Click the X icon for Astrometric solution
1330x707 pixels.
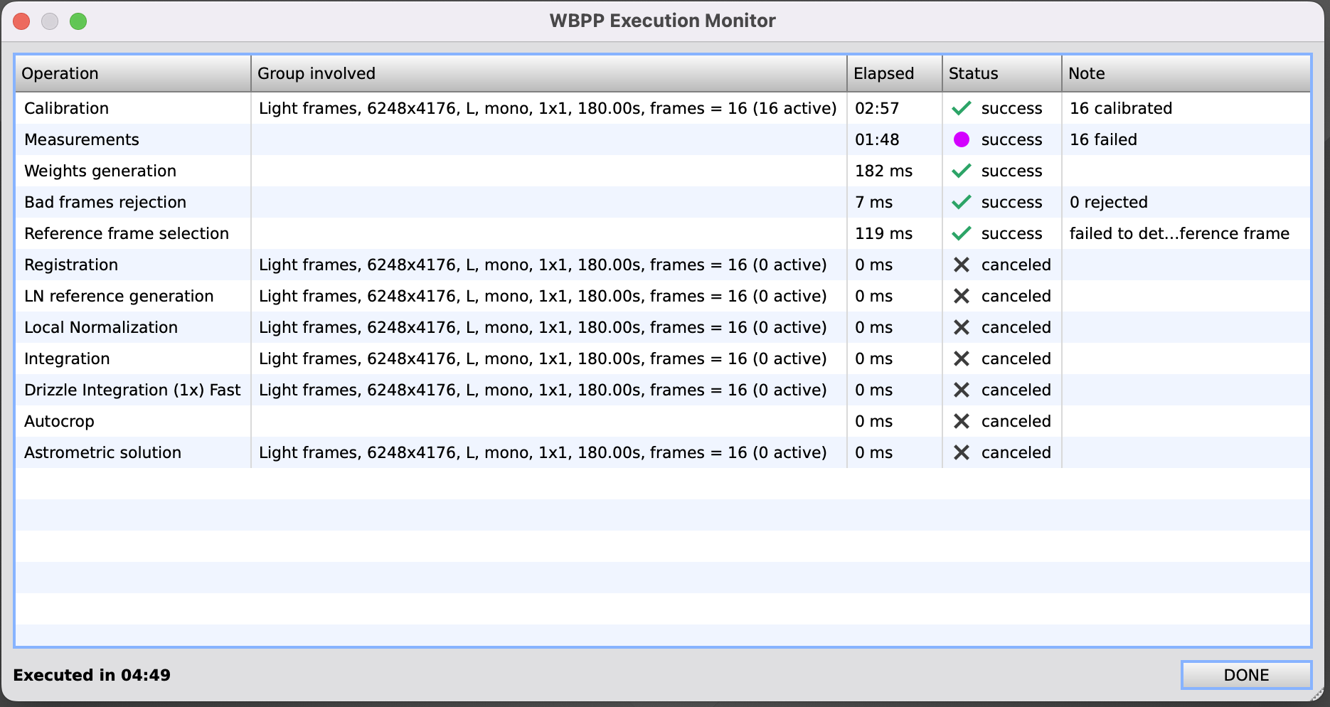tap(961, 452)
